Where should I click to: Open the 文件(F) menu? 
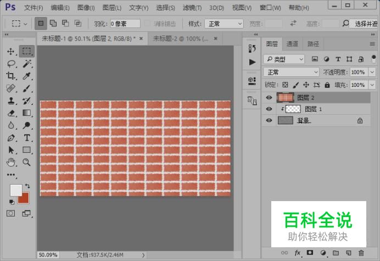click(x=33, y=8)
